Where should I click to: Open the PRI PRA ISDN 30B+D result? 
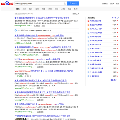click(x=42, y=116)
